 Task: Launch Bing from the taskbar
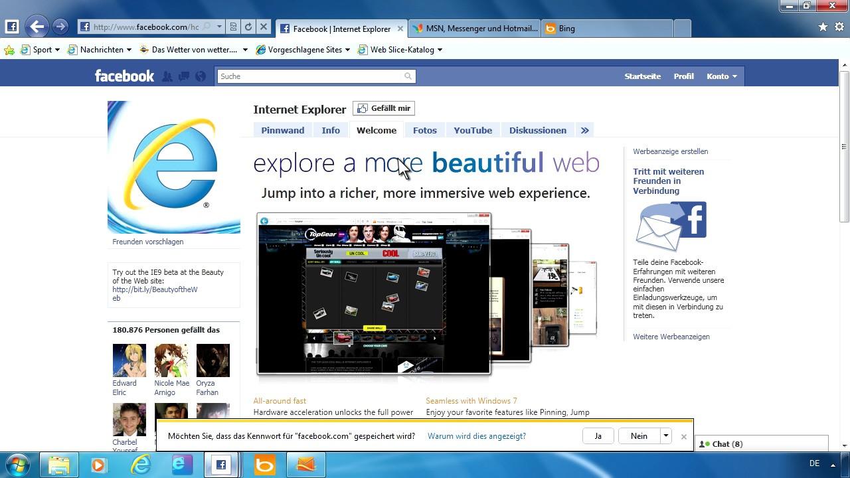[x=263, y=465]
